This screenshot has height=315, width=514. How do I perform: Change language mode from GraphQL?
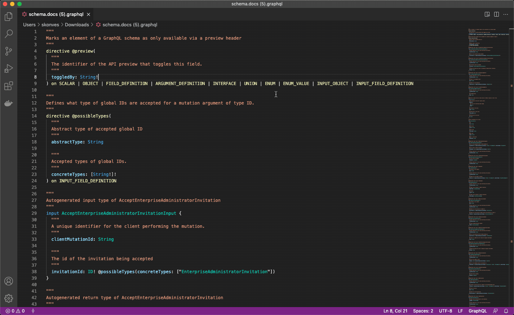coord(478,311)
